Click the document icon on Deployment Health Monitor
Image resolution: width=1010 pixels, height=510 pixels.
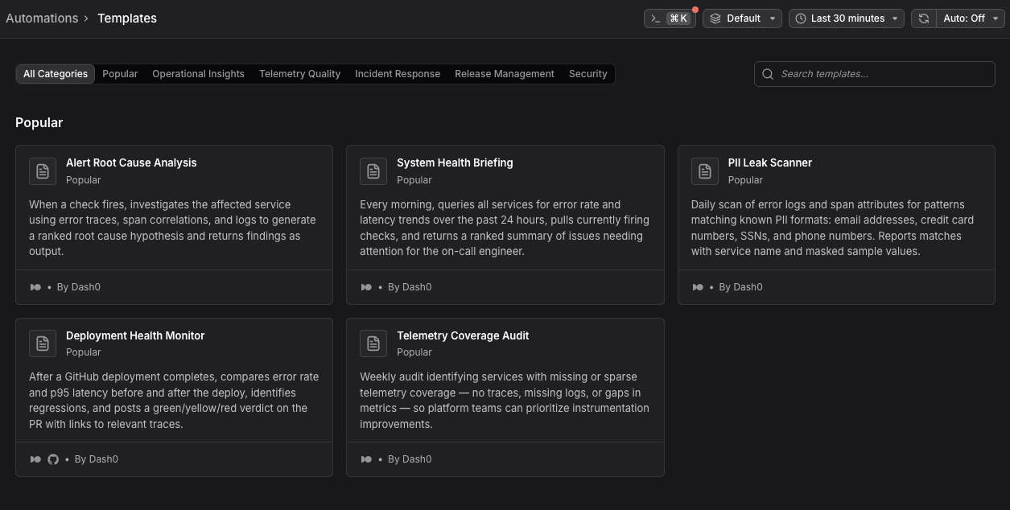(43, 343)
